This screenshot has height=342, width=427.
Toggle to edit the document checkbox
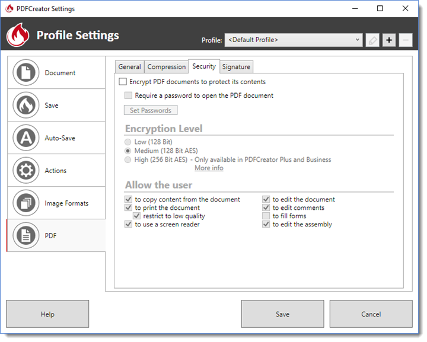(266, 199)
